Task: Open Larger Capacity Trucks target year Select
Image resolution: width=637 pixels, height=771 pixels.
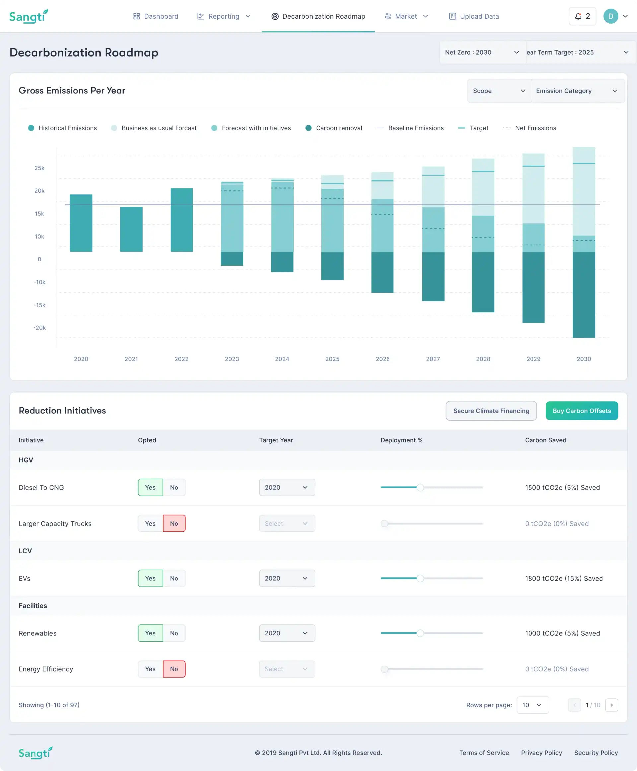Action: 287,523
